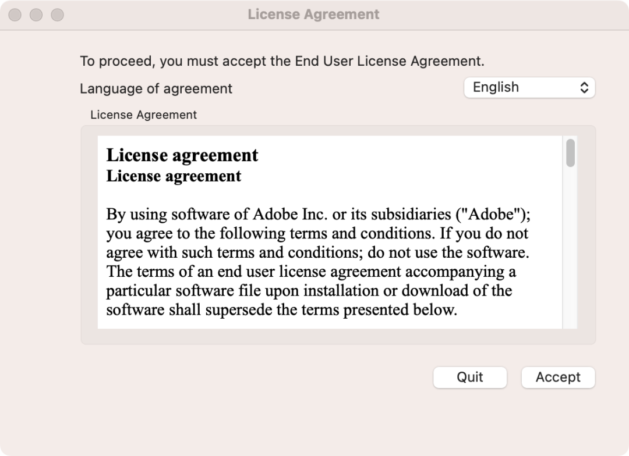Viewport: 629px width, 456px height.
Task: Click the license text scrollbar thumb
Action: coord(570,152)
